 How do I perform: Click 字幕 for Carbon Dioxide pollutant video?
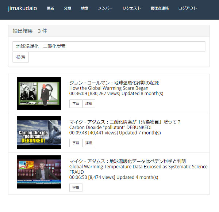pos(76,143)
